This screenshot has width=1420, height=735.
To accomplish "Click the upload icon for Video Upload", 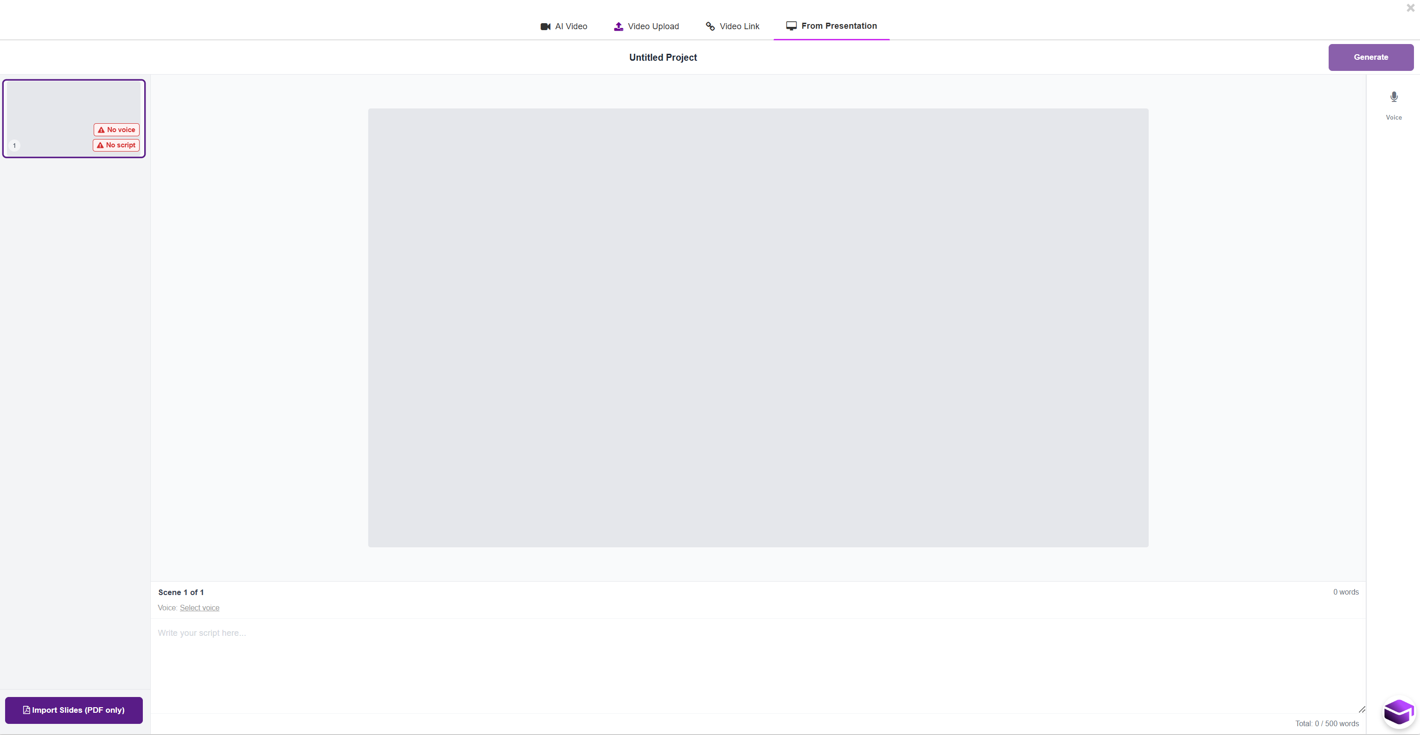I will pyautogui.click(x=619, y=26).
